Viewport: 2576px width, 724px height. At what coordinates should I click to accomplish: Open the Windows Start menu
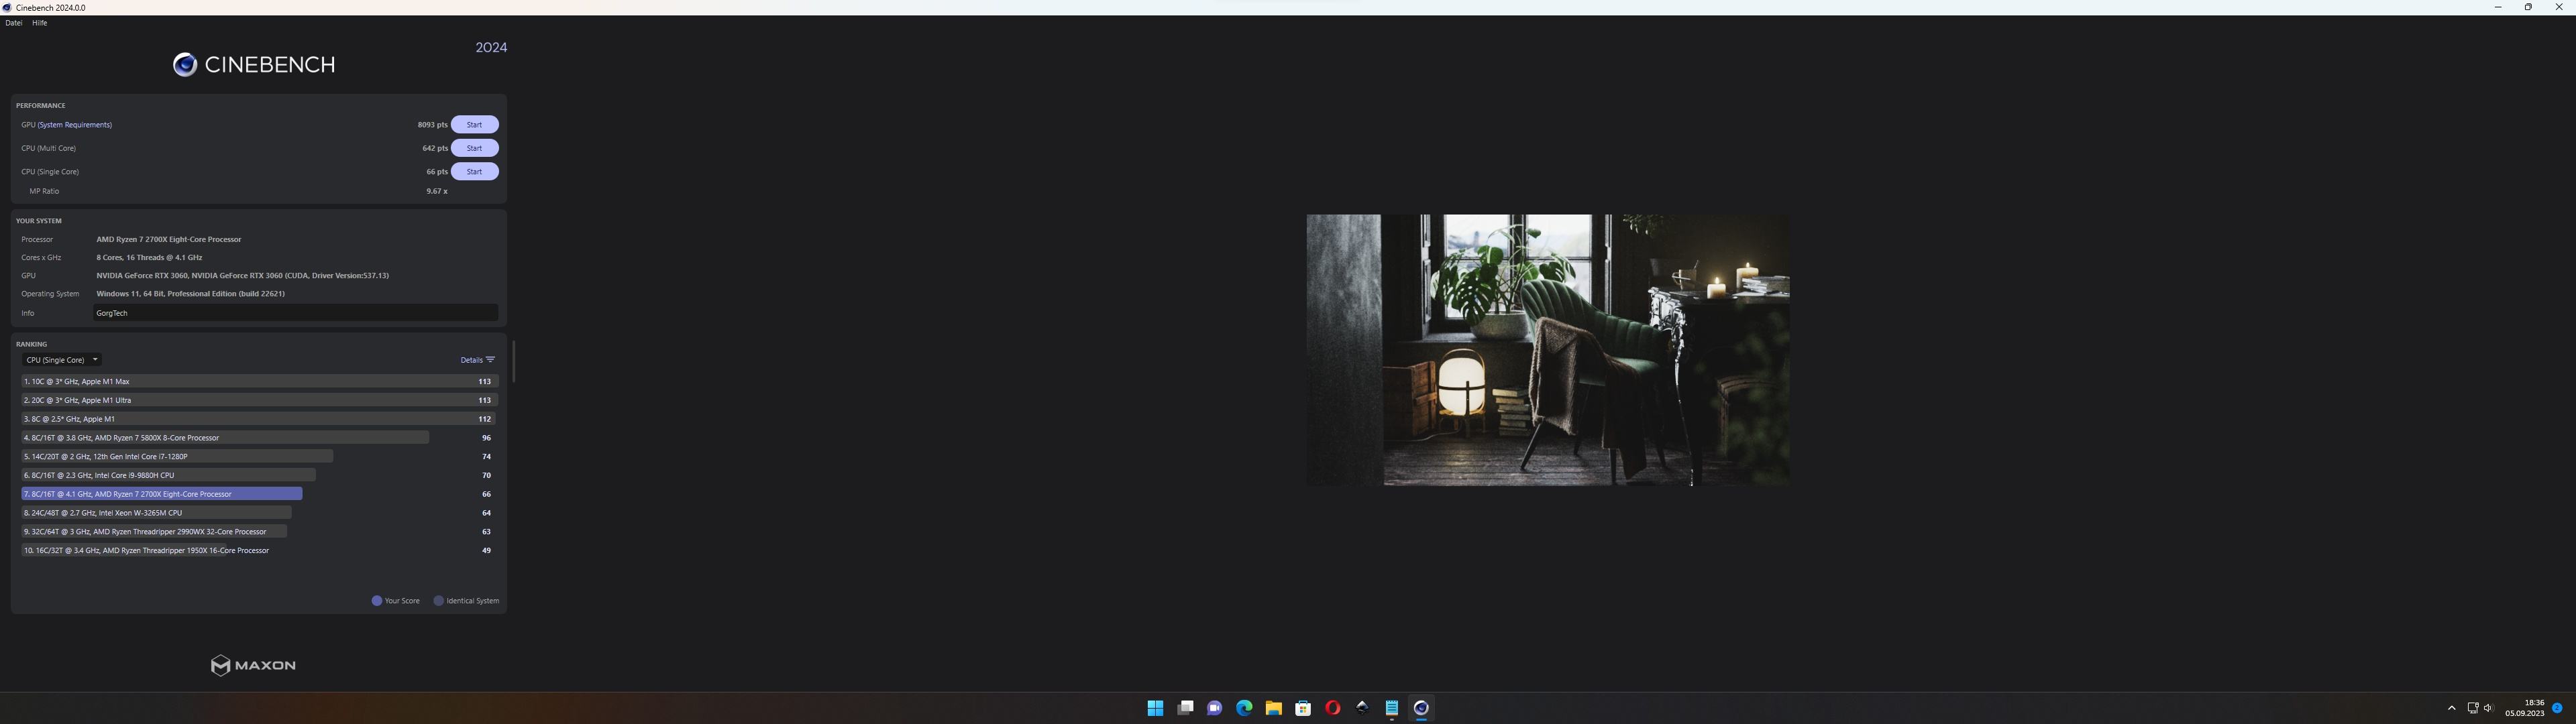tap(1155, 708)
